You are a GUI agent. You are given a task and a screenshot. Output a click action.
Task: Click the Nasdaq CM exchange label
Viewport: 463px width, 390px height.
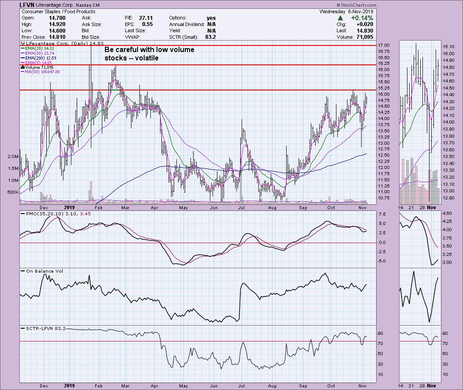[88, 5]
